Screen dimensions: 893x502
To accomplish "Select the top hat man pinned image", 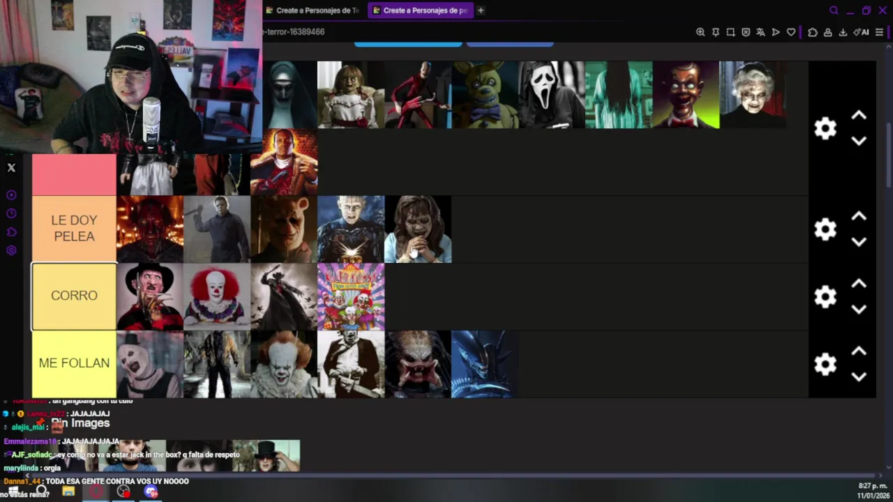I will pyautogui.click(x=267, y=455).
